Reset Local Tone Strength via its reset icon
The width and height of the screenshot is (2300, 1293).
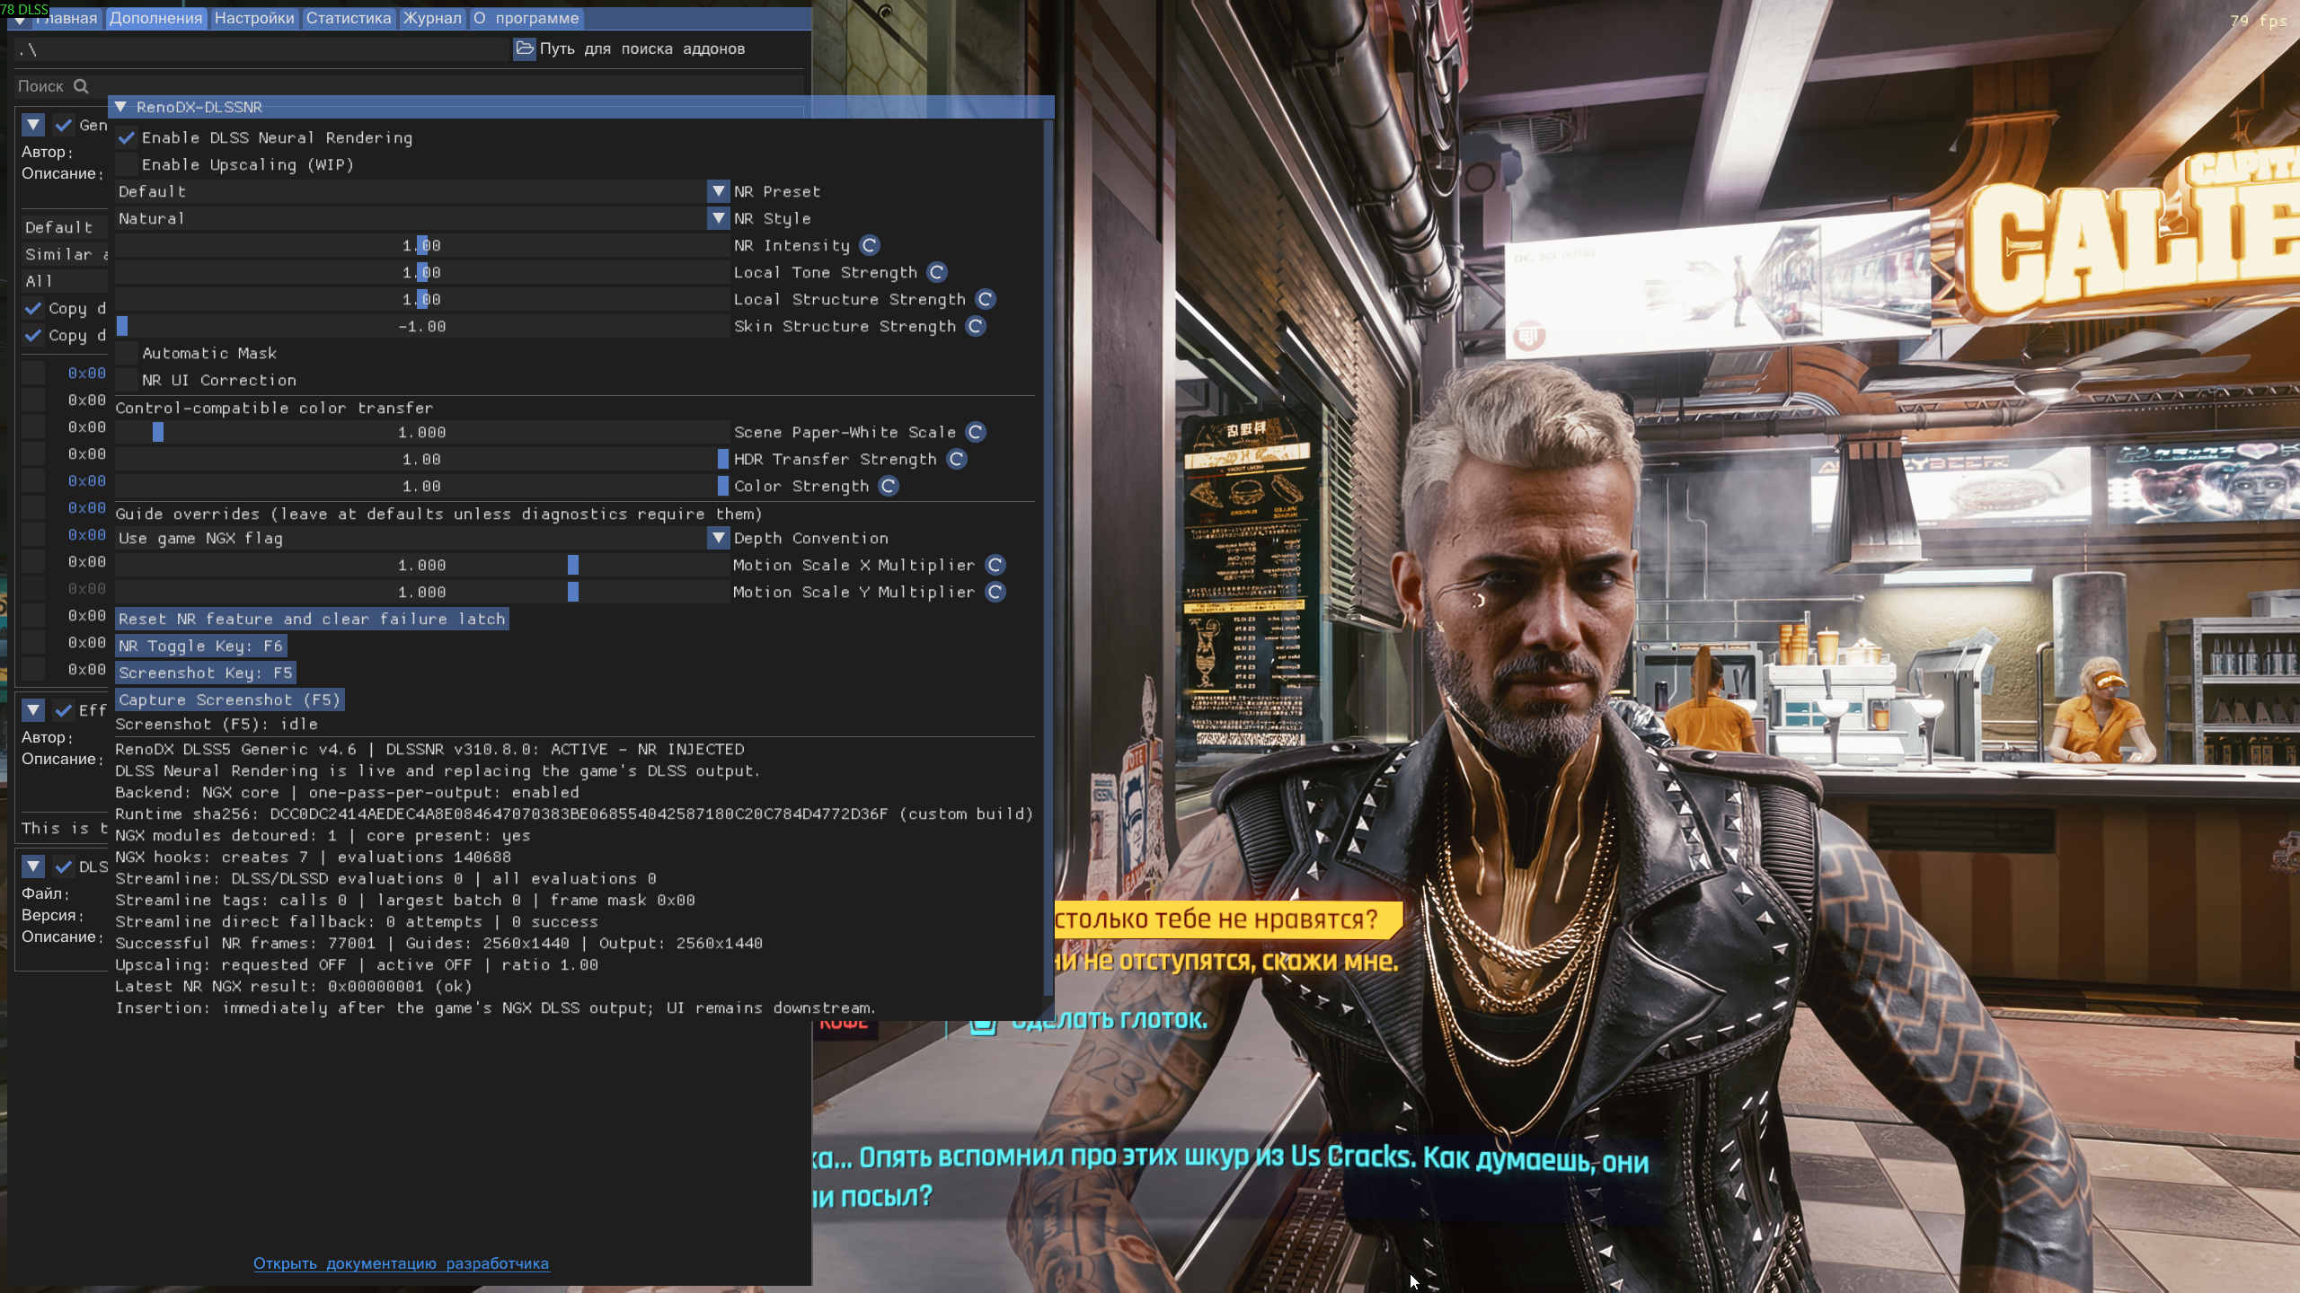(937, 272)
